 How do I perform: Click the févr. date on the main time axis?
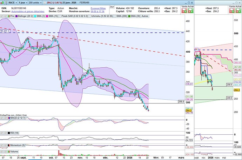pos(156,158)
